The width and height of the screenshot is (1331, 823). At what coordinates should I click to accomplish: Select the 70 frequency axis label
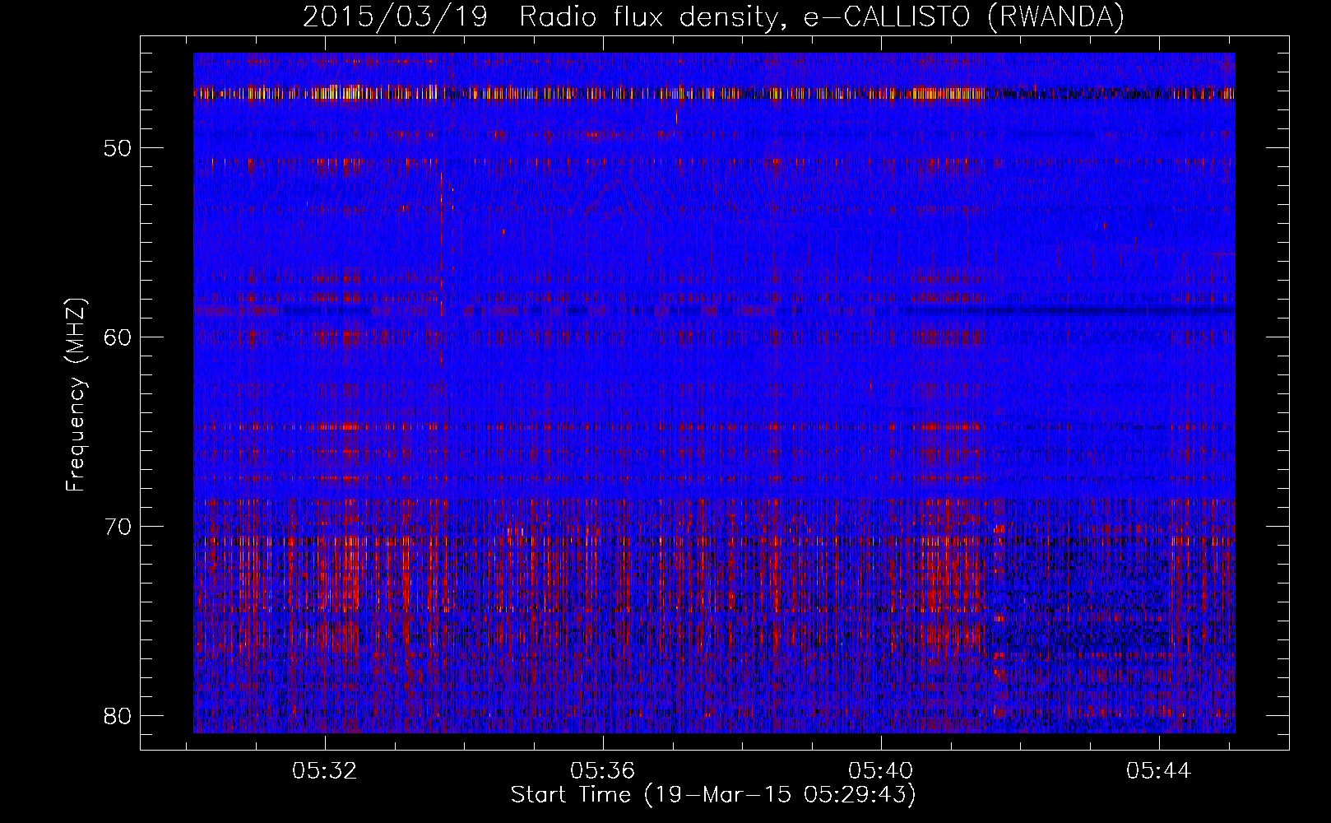[x=118, y=527]
